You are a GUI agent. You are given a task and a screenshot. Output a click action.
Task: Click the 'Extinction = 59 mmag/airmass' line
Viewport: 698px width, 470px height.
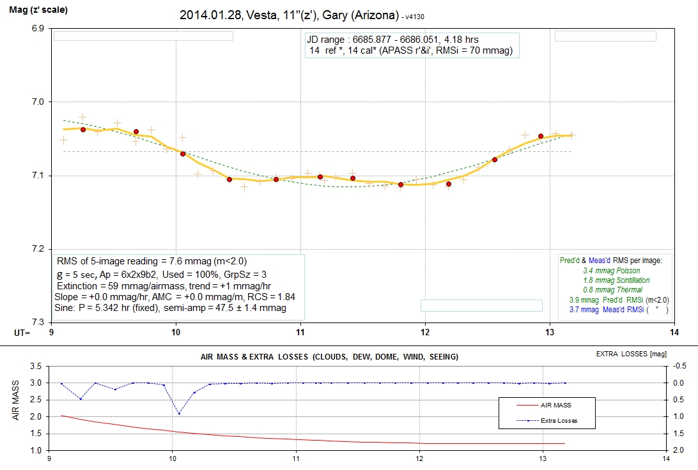pyautogui.click(x=164, y=286)
